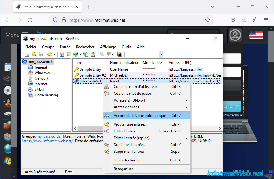Choose Accomplir la saisie automatique

coord(146,116)
